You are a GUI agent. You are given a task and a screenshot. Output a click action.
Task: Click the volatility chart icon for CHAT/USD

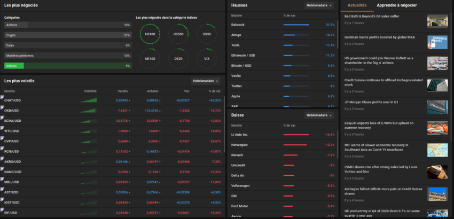pos(89,100)
